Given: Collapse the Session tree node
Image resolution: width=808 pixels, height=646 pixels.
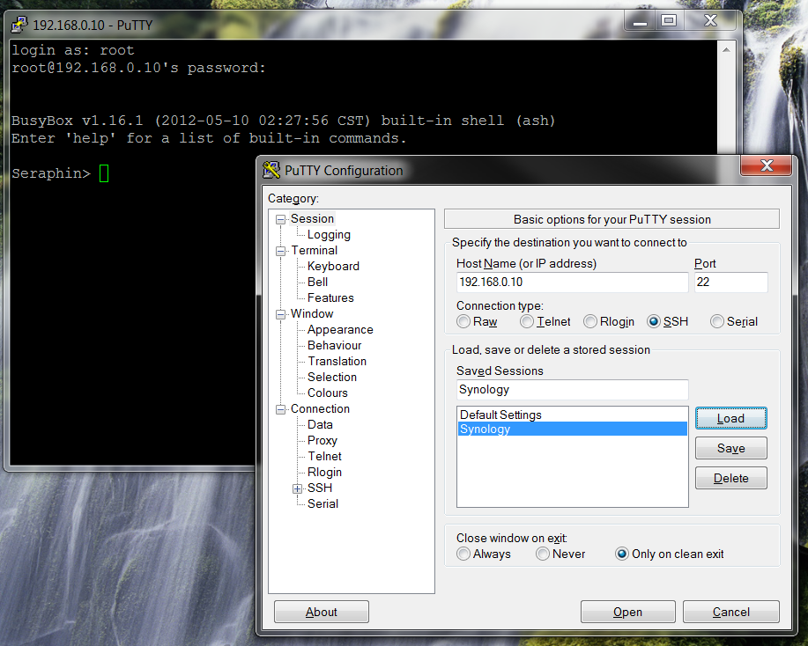Looking at the screenshot, I should pyautogui.click(x=281, y=220).
